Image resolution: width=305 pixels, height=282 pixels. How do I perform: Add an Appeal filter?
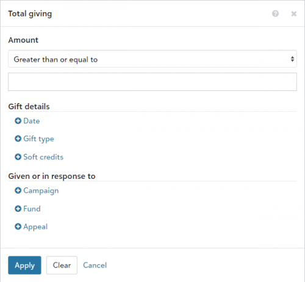(35, 227)
